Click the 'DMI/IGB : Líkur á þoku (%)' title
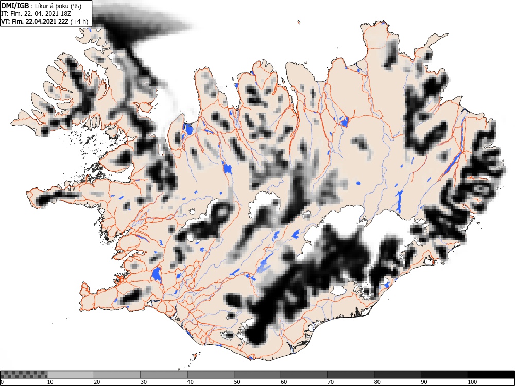 (x=41, y=6)
